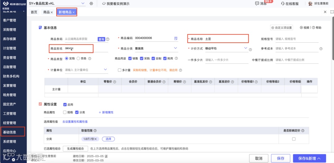Toggle the 属性设置 启用 checkbox

(65, 105)
